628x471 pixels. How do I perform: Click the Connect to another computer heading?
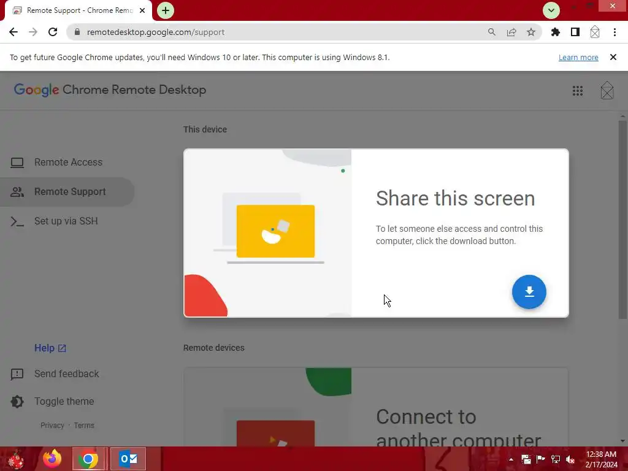pos(458,427)
